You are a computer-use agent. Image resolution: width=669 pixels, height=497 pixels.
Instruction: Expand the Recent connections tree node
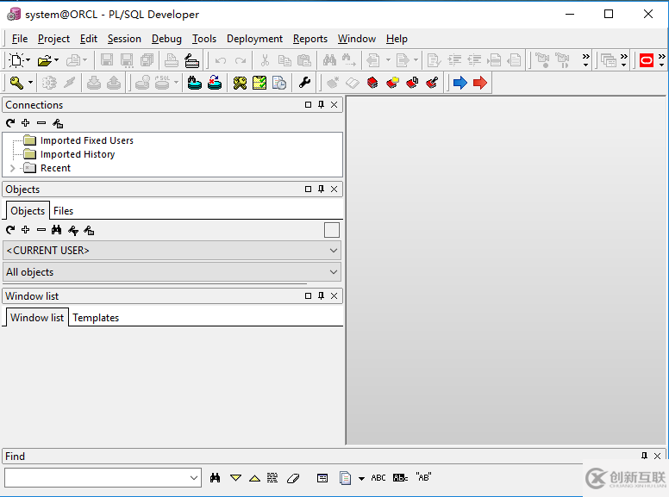pos(13,168)
